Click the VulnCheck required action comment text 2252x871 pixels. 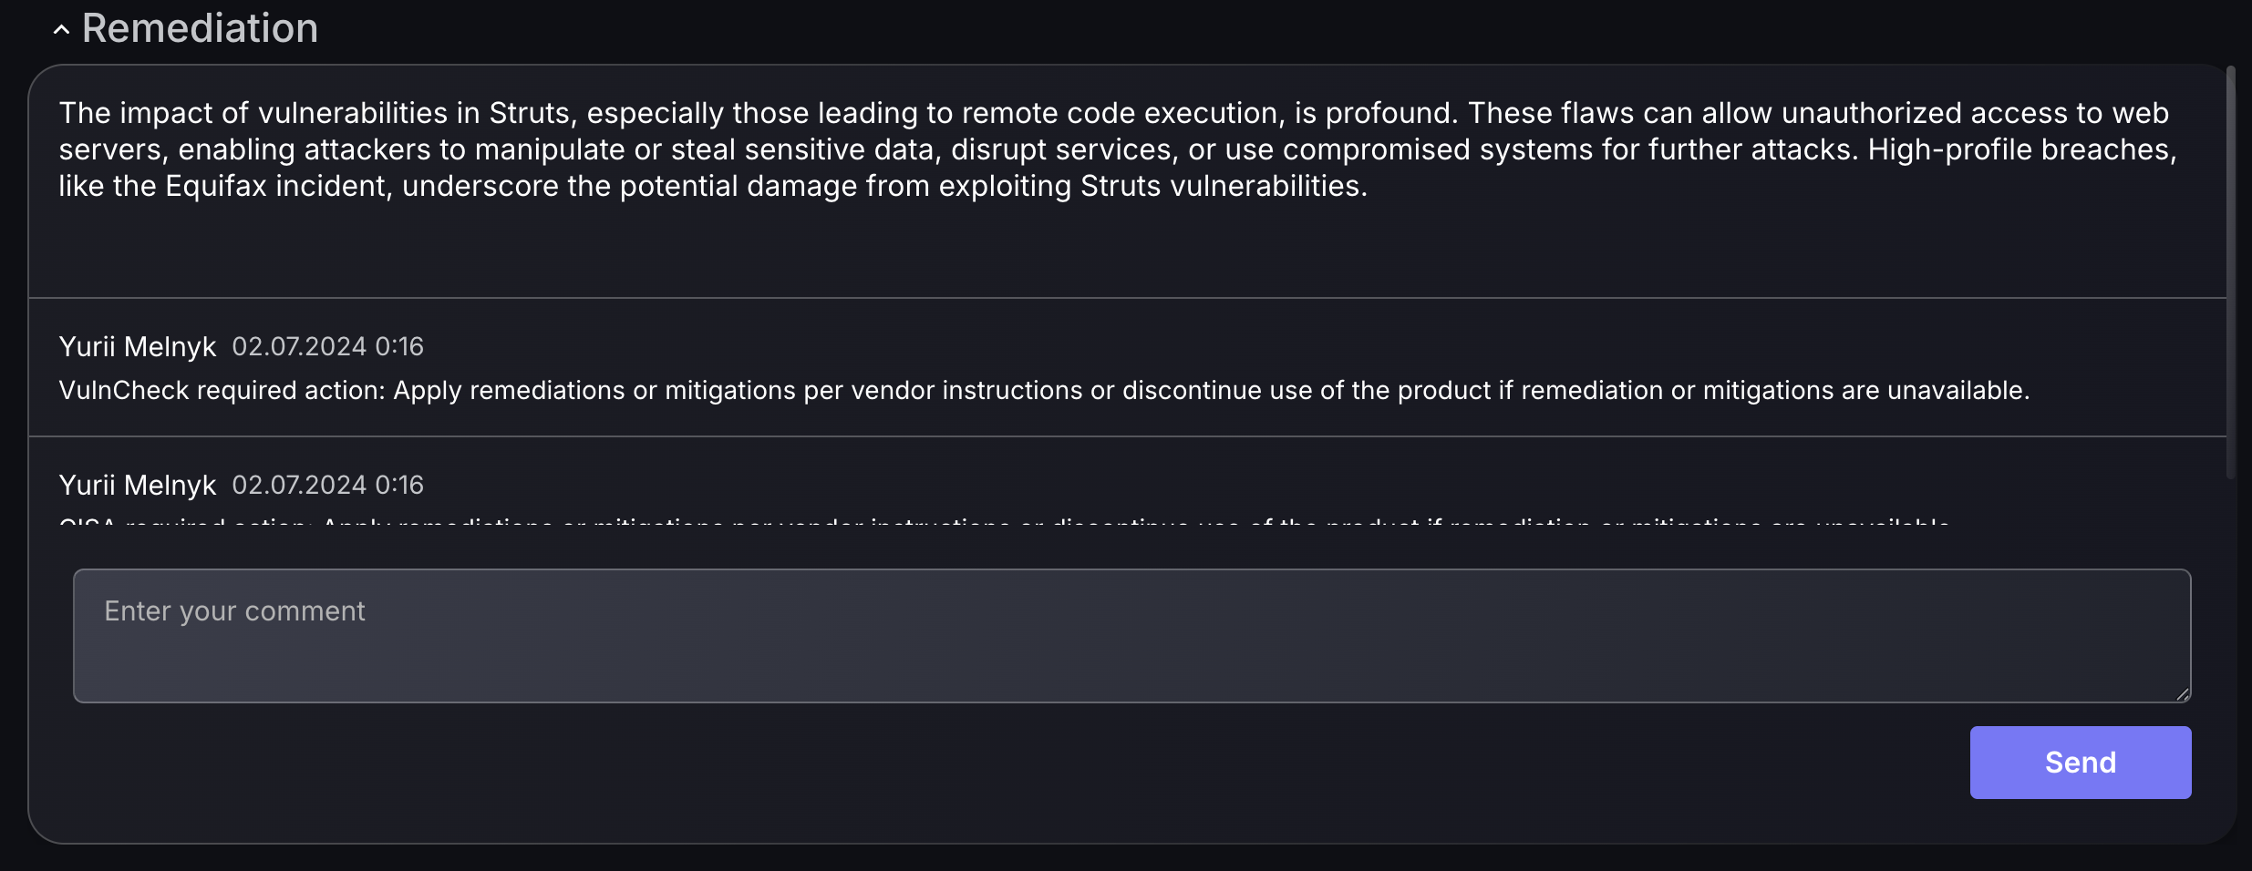coord(1044,390)
